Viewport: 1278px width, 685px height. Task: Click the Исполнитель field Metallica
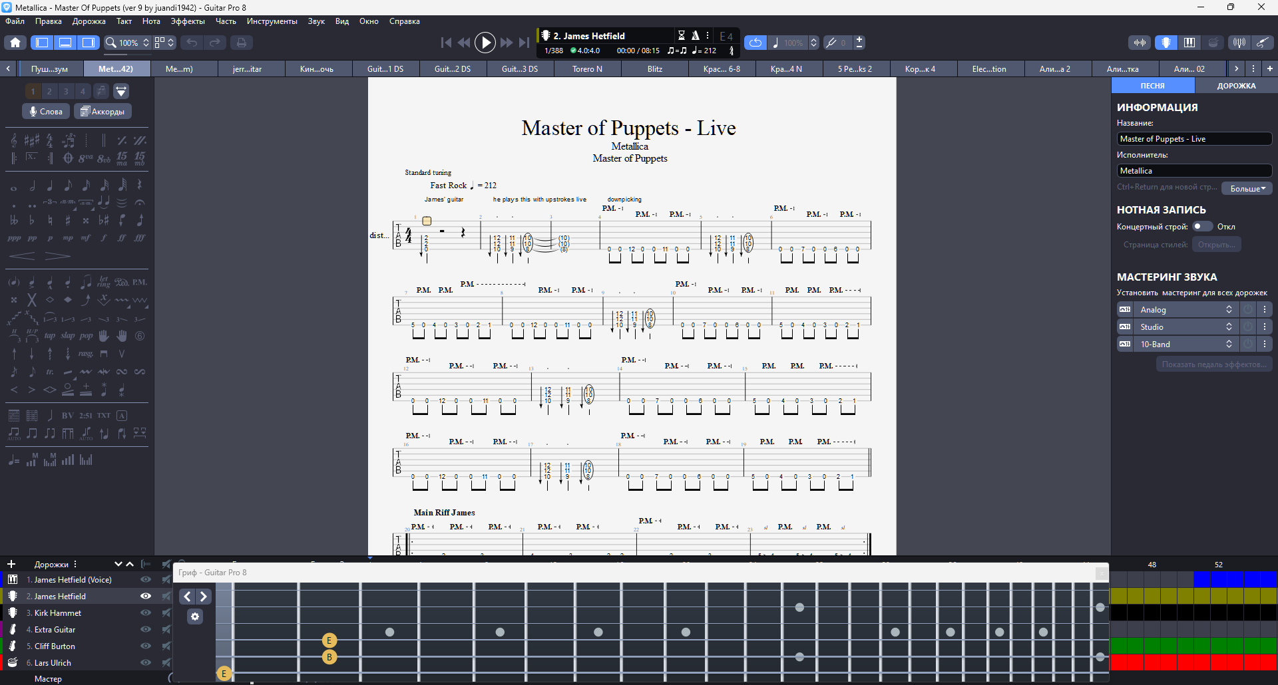(x=1194, y=171)
